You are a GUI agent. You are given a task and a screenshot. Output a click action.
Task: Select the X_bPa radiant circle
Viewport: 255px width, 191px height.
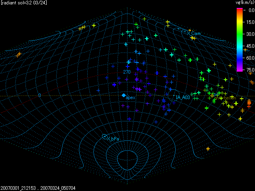(x=104, y=136)
